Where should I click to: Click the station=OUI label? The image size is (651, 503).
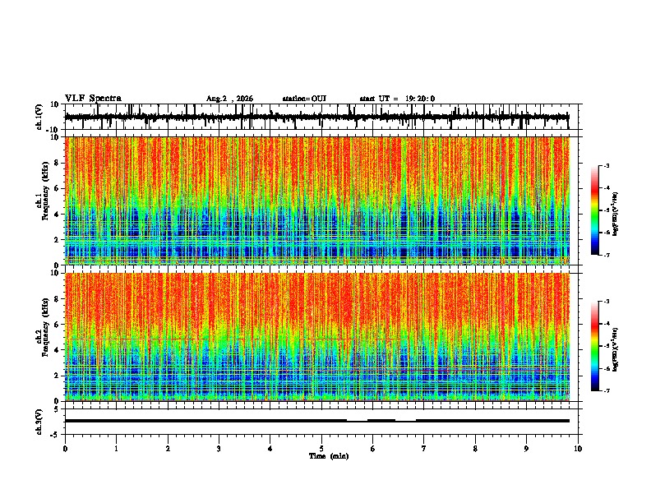coord(304,99)
